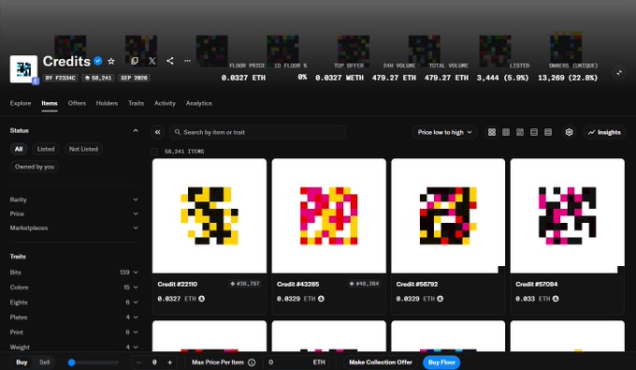Image resolution: width=636 pixels, height=370 pixels.
Task: View the Activity tab
Action: click(x=165, y=103)
